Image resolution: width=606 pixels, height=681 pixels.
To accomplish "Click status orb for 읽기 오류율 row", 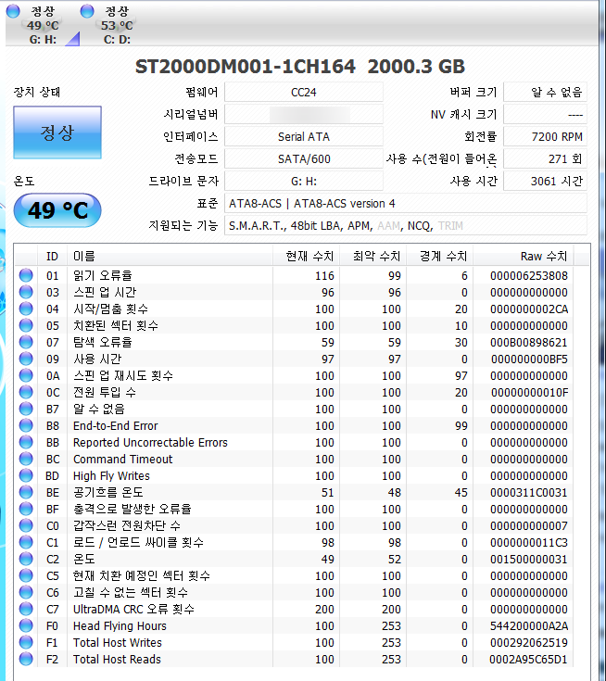I will point(26,275).
